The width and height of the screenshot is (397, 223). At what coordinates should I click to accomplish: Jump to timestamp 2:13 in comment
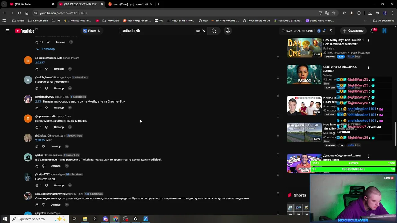click(x=38, y=101)
